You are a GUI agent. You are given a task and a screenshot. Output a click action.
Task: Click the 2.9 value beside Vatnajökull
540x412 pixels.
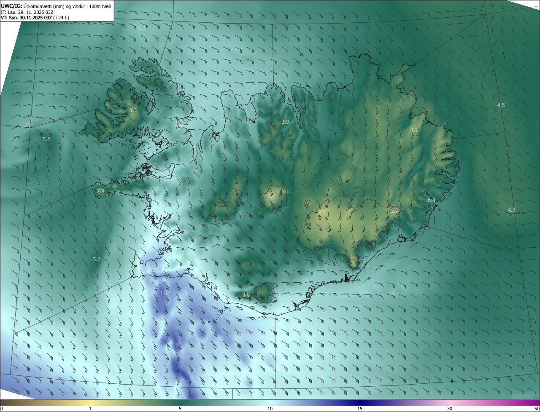pyautogui.click(x=394, y=211)
